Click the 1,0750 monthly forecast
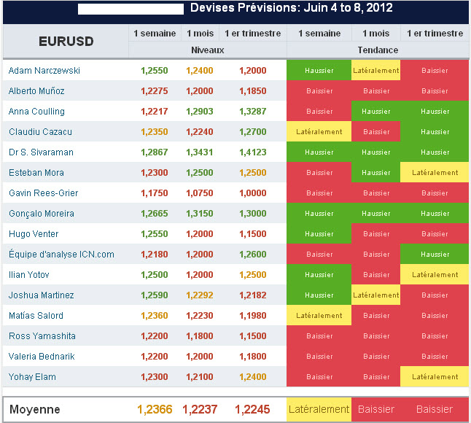 (x=200, y=193)
